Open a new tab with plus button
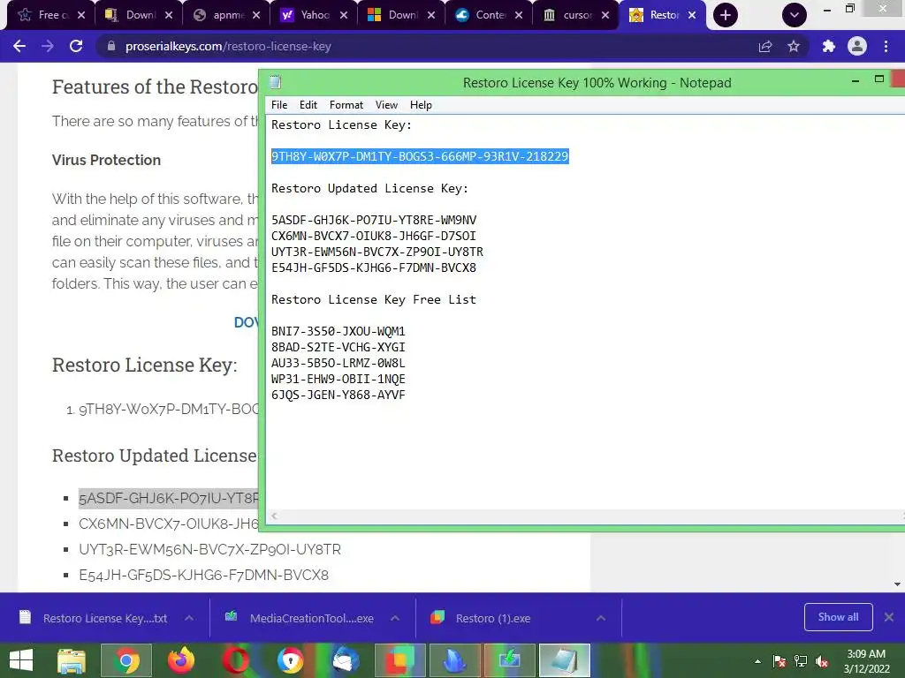The width and height of the screenshot is (905, 678). [726, 15]
